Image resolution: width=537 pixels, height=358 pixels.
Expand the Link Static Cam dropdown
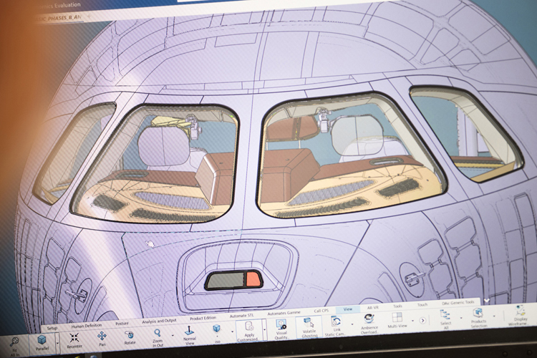[352, 324]
